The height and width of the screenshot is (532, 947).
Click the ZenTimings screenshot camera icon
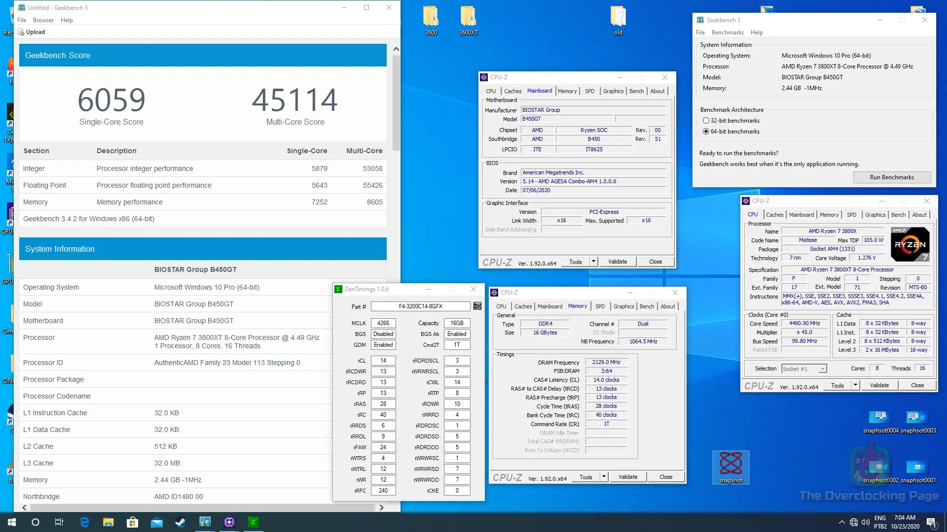point(477,306)
